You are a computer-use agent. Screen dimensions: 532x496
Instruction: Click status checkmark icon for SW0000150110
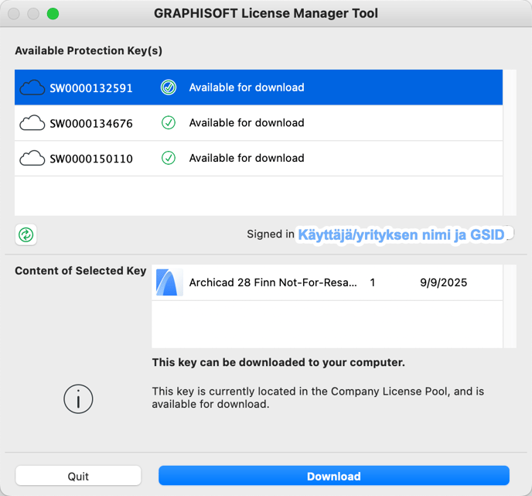tap(169, 158)
